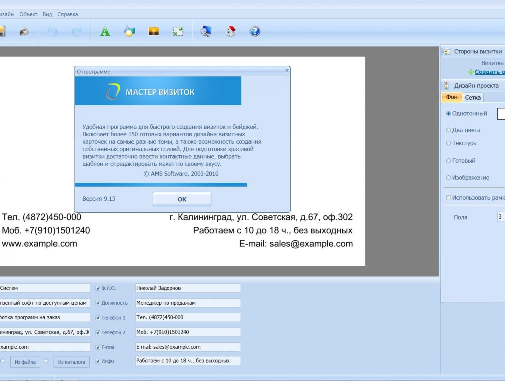Toggle the E-mail checkbox

tap(98, 347)
